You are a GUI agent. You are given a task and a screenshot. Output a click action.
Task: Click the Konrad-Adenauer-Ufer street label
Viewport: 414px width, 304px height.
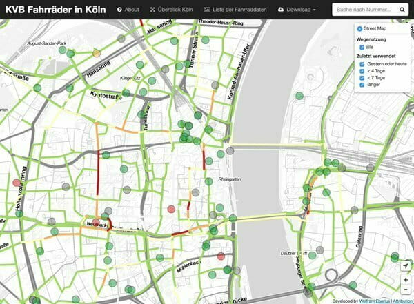coord(239,72)
